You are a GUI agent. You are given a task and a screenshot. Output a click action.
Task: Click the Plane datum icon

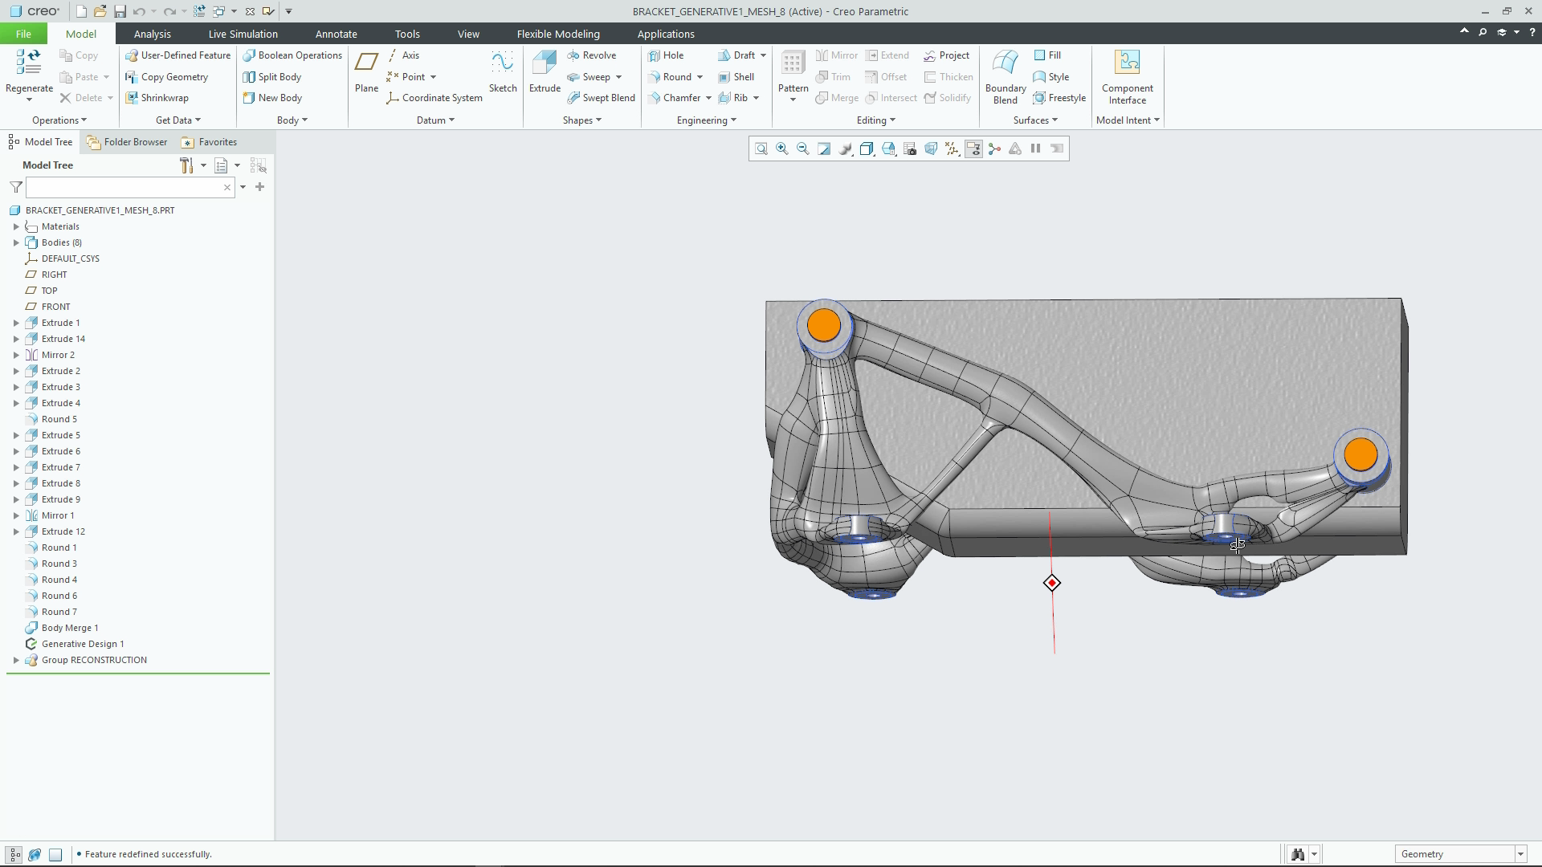(x=366, y=71)
